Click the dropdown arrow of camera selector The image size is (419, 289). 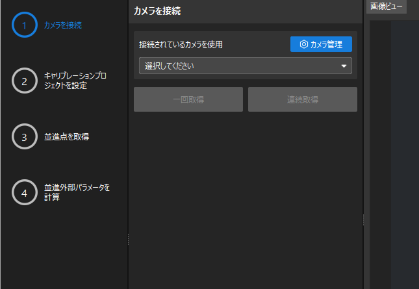click(x=344, y=66)
